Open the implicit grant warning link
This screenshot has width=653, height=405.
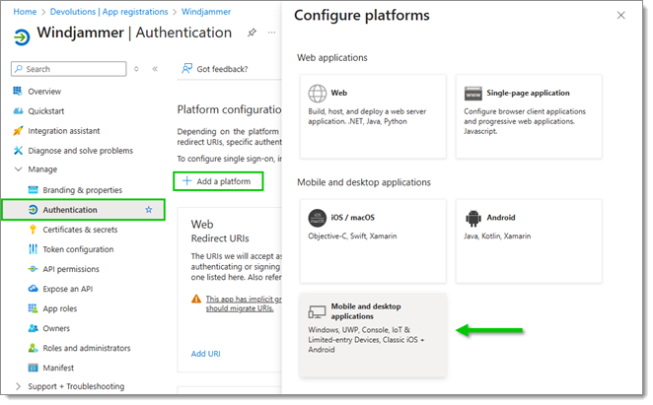point(244,304)
